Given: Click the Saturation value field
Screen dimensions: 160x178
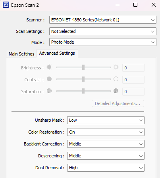Looking at the screenshot, I should 133,92.
